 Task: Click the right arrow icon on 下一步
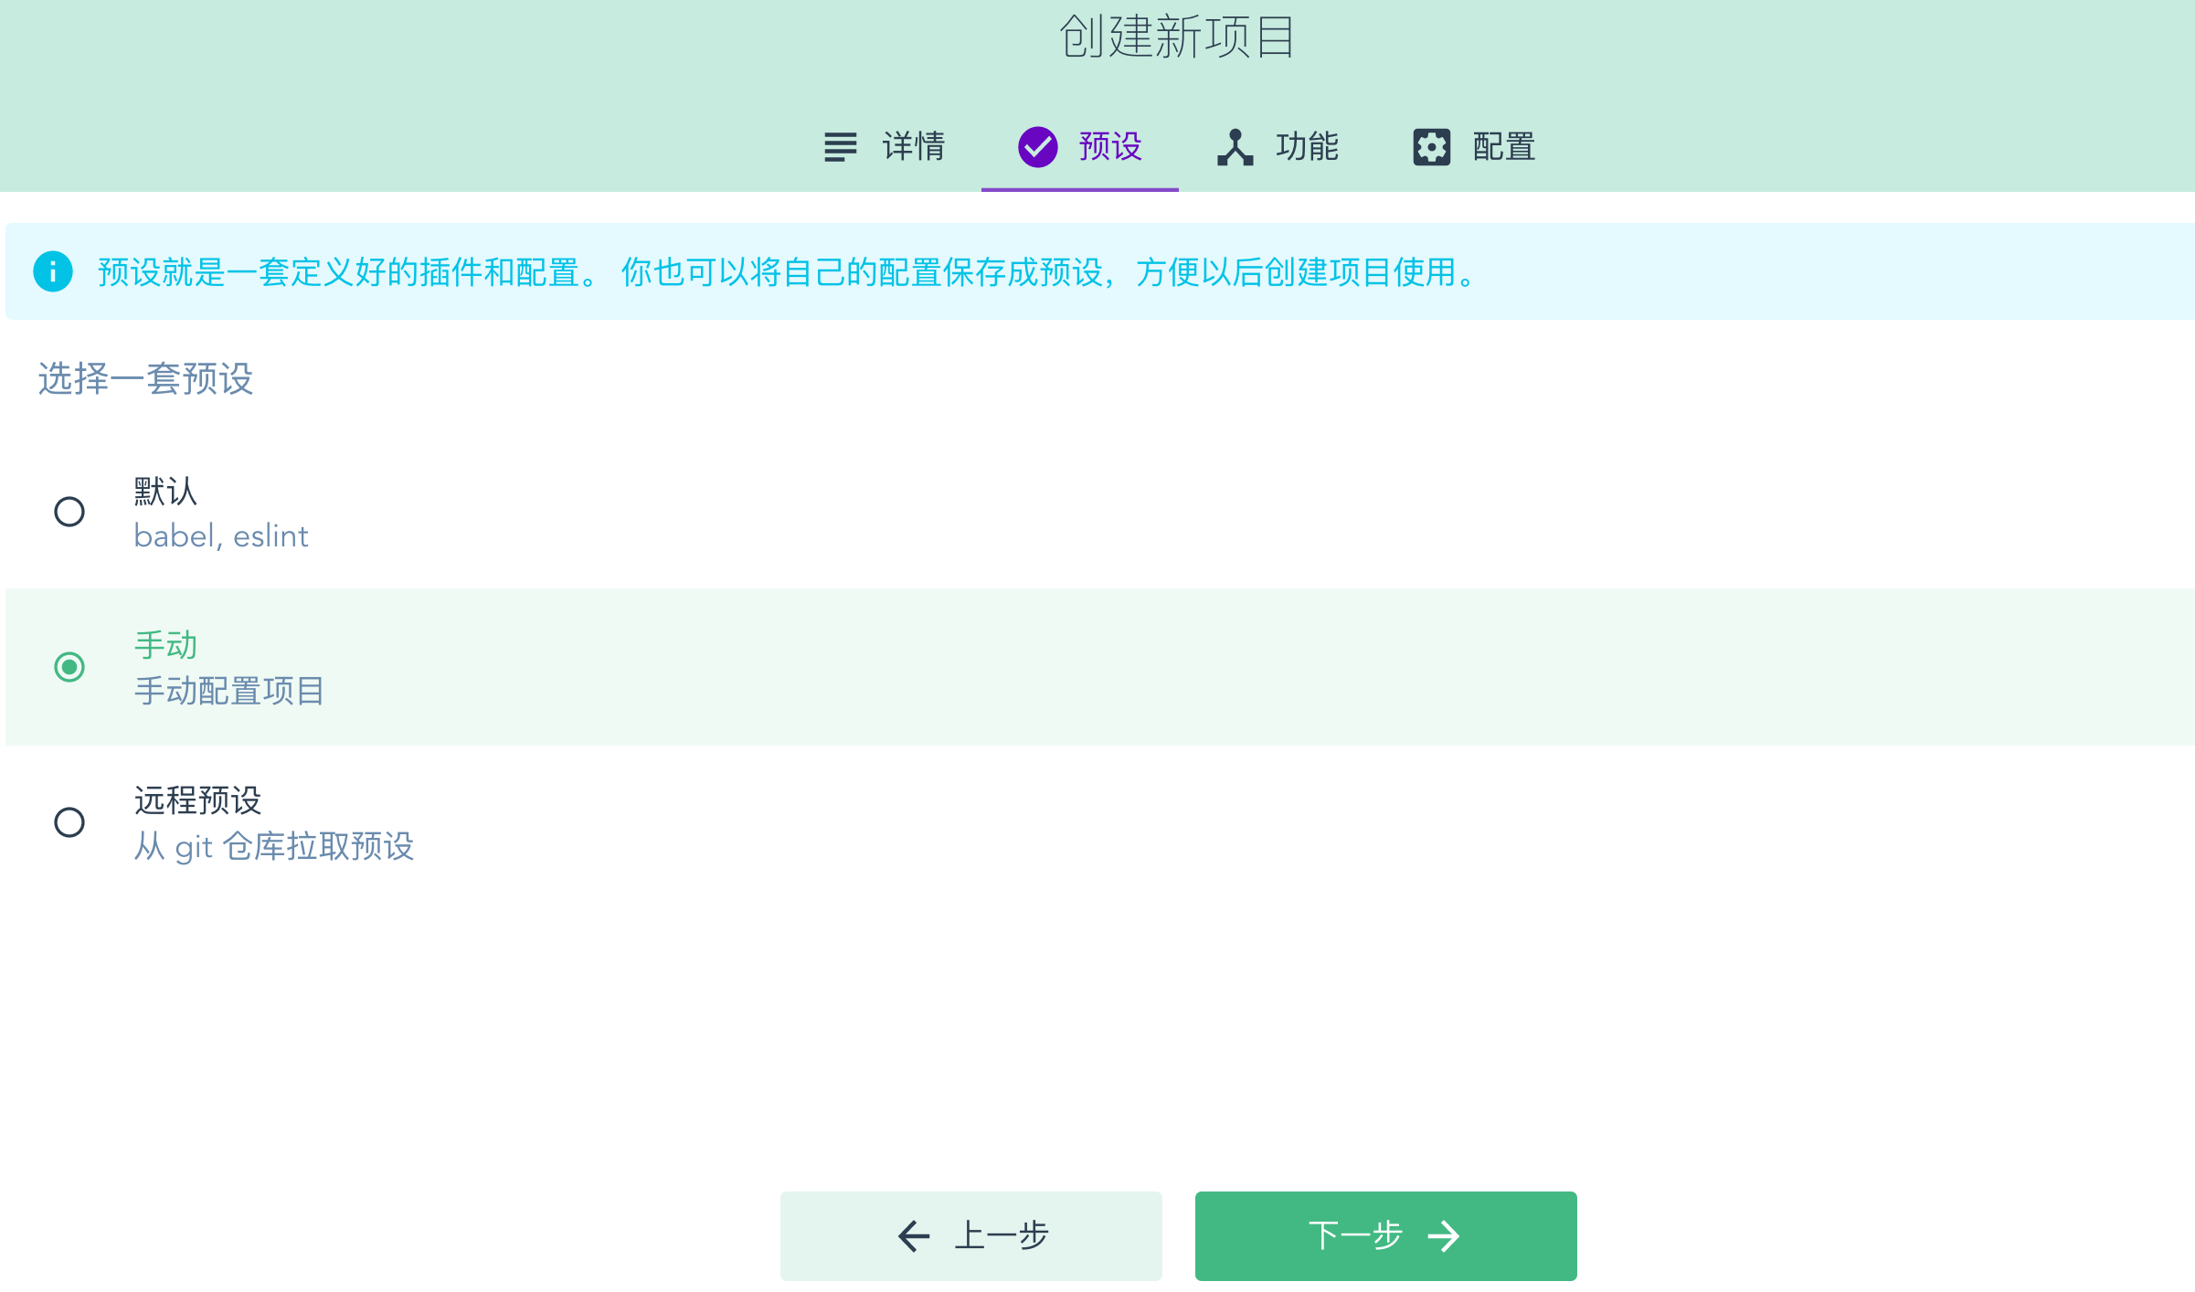1444,1235
